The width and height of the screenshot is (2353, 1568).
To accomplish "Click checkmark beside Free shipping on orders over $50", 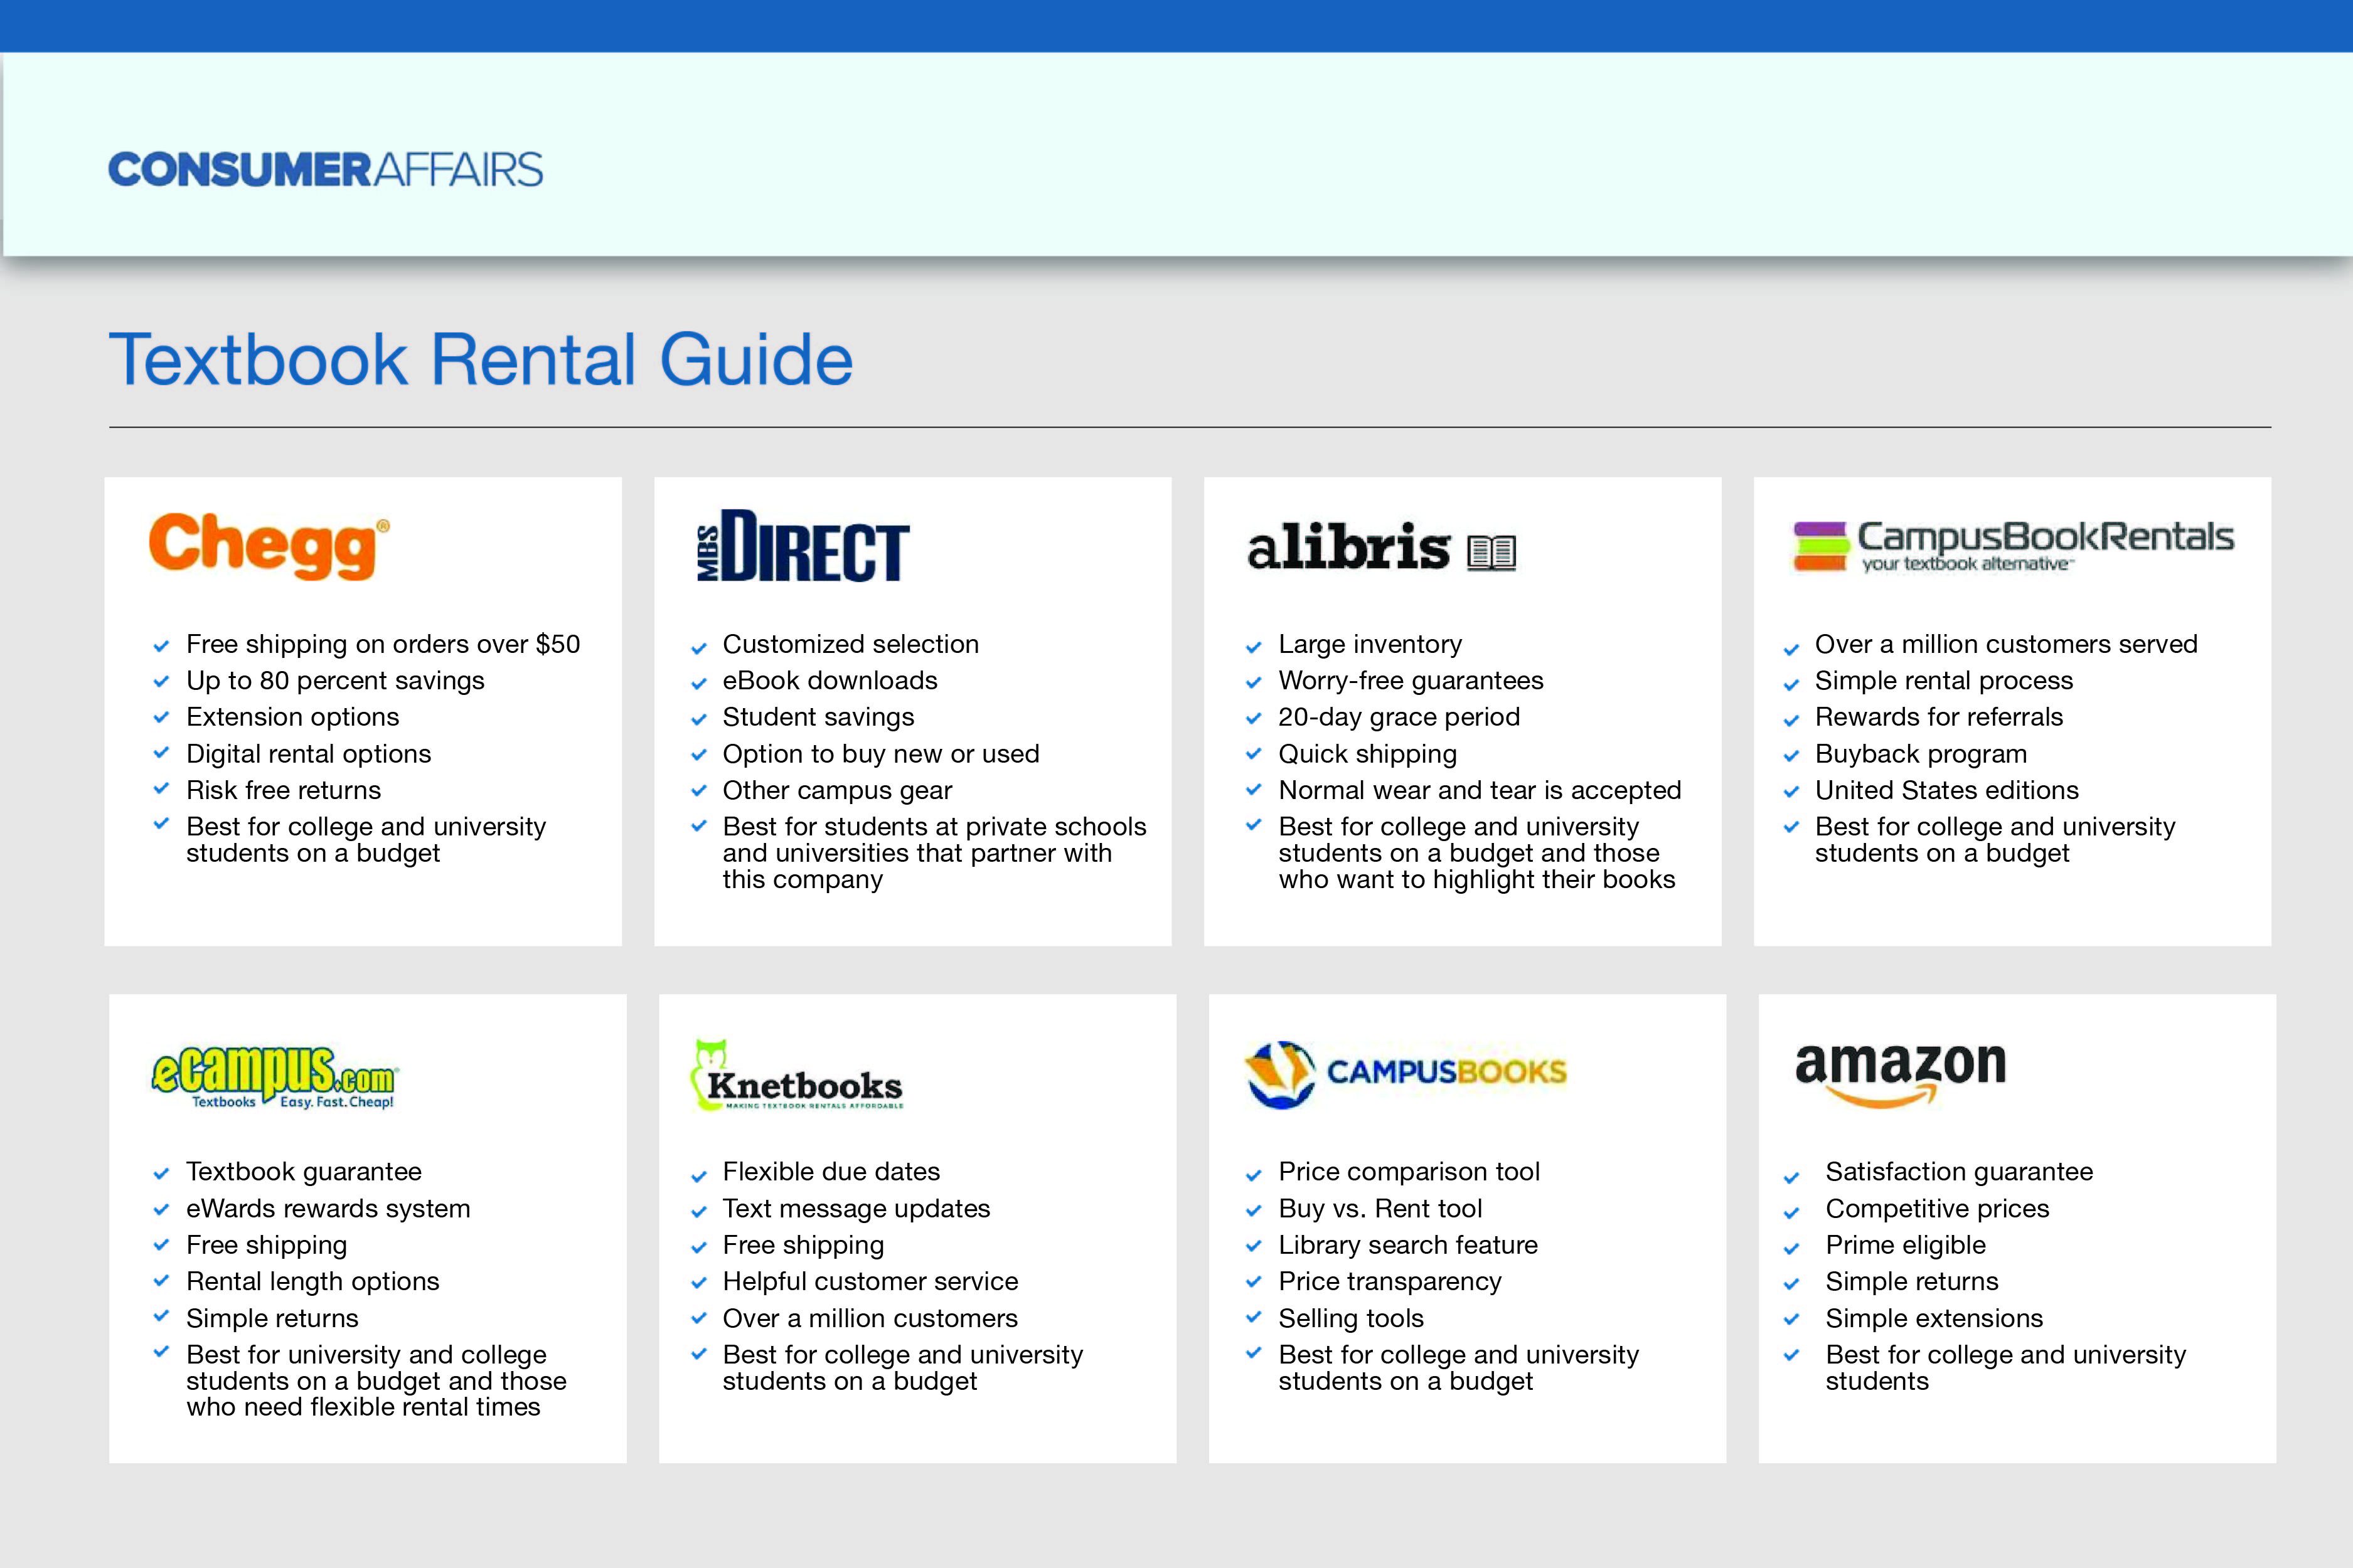I will pyautogui.click(x=161, y=646).
